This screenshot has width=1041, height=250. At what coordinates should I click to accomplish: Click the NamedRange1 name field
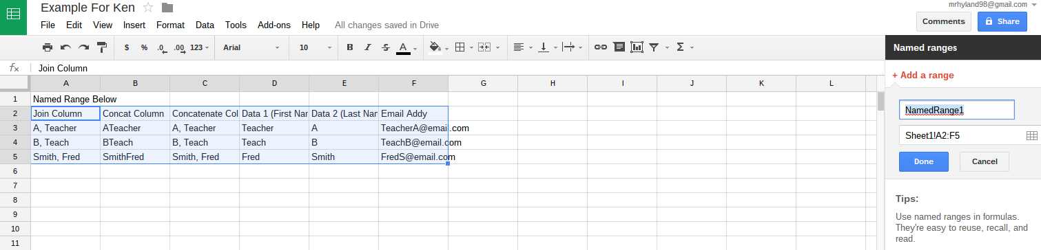956,109
